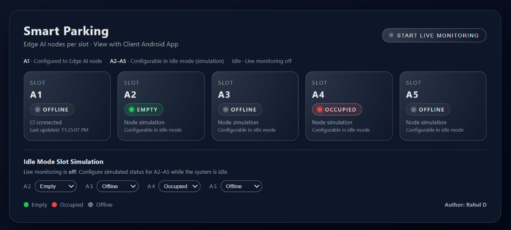Click the A3 Offline status badge

tap(240, 109)
